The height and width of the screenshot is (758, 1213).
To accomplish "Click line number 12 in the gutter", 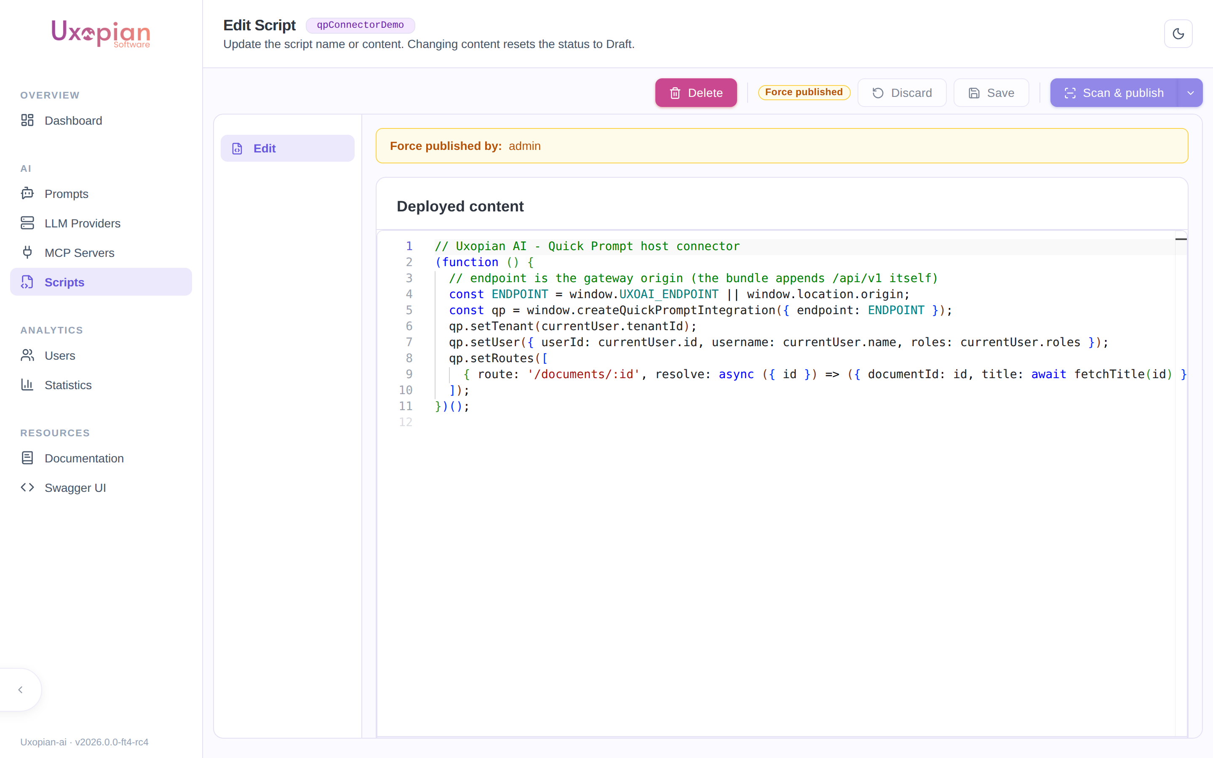I will [x=406, y=422].
